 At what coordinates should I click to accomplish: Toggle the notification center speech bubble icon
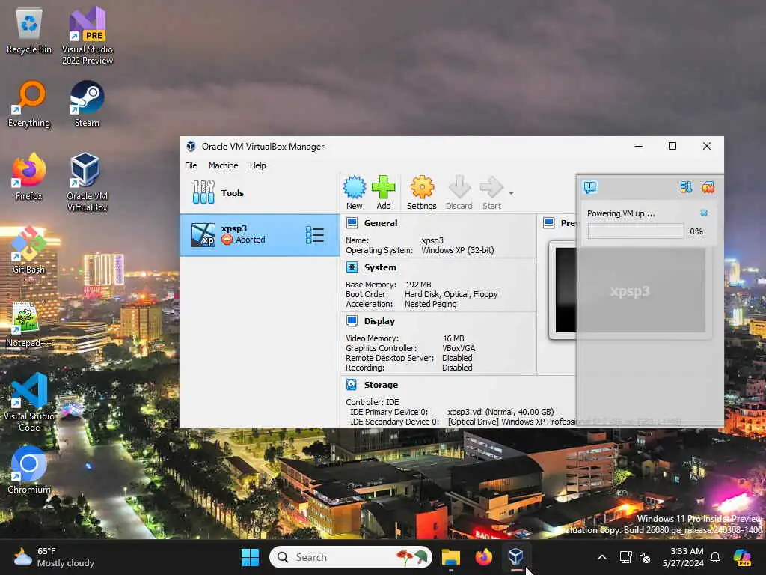point(590,186)
